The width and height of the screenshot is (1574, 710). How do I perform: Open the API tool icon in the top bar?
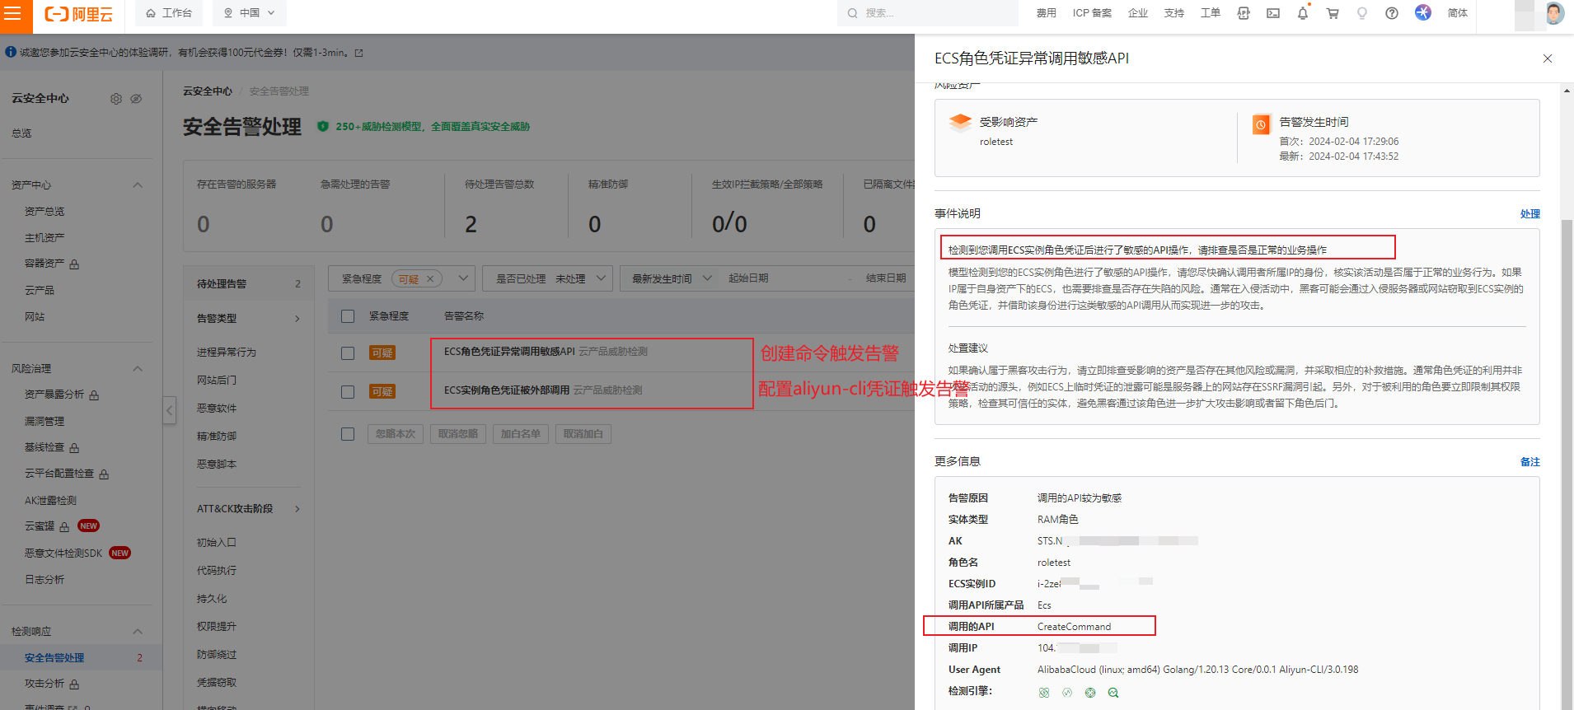[1244, 13]
